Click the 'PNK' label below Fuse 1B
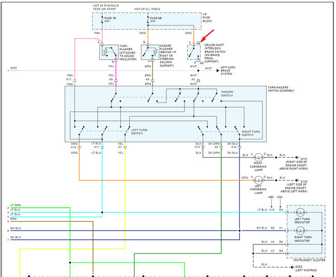 (97, 33)
